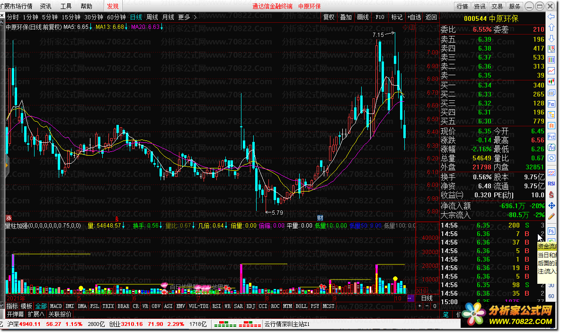This screenshot has width=561, height=333.
Task: Expand the 扩展∧ panel
Action: pos(36,314)
